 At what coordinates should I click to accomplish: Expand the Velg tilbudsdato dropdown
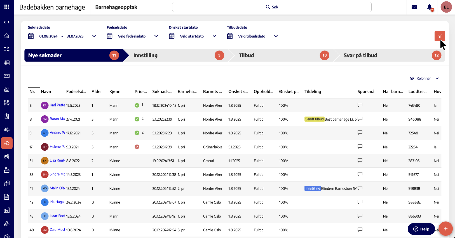[x=276, y=36]
